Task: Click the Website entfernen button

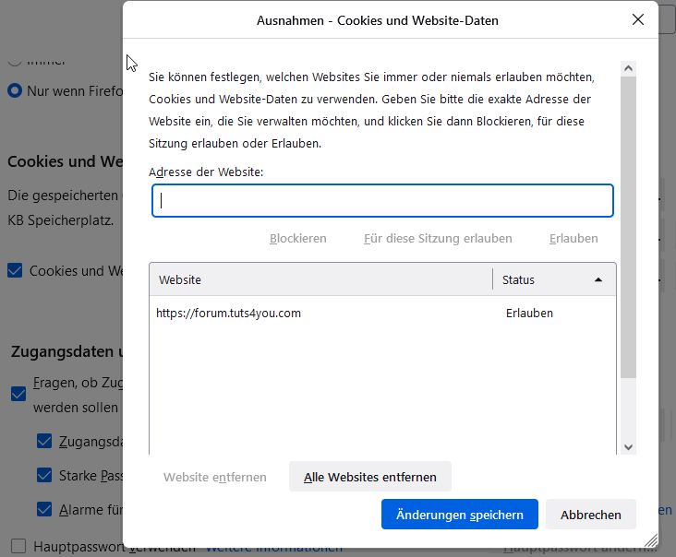Action: tap(215, 477)
